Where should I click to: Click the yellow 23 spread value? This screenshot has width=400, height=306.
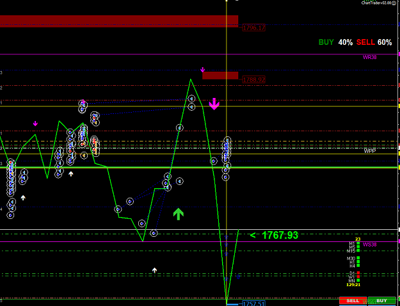tap(358, 239)
